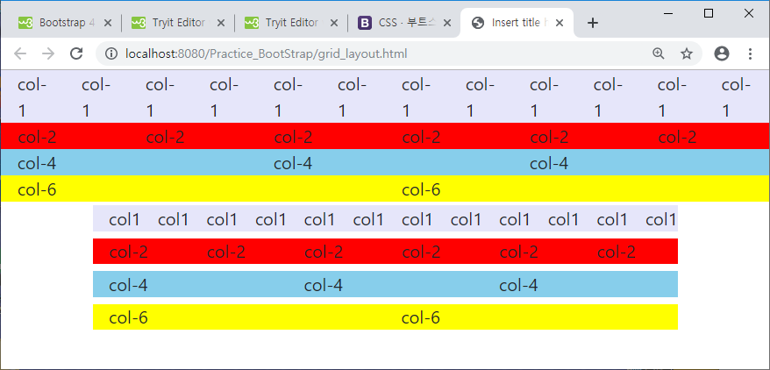Click the W3Schools favicon on Bootstrap 4 tab
The height and width of the screenshot is (370, 770).
(25, 23)
